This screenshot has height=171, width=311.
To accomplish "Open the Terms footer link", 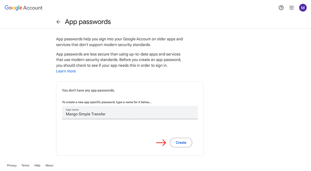I will (26, 165).
